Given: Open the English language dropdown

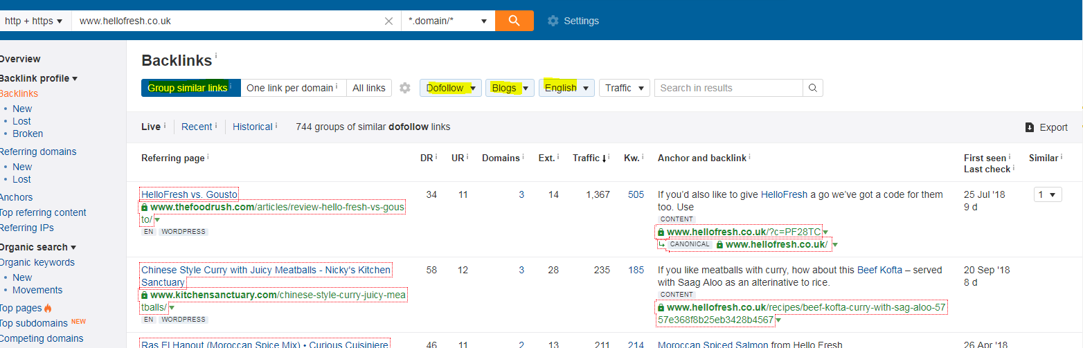Looking at the screenshot, I should click(x=566, y=88).
